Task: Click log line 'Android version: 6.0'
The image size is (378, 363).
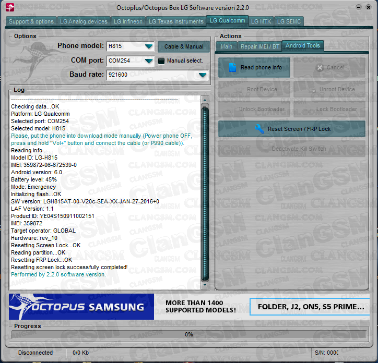Action: (x=37, y=172)
